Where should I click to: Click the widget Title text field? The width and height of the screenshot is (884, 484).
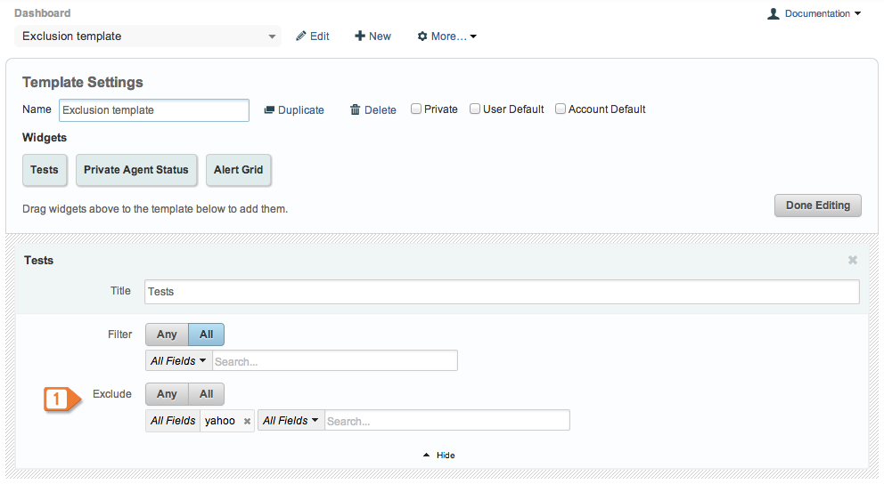pyautogui.click(x=502, y=292)
